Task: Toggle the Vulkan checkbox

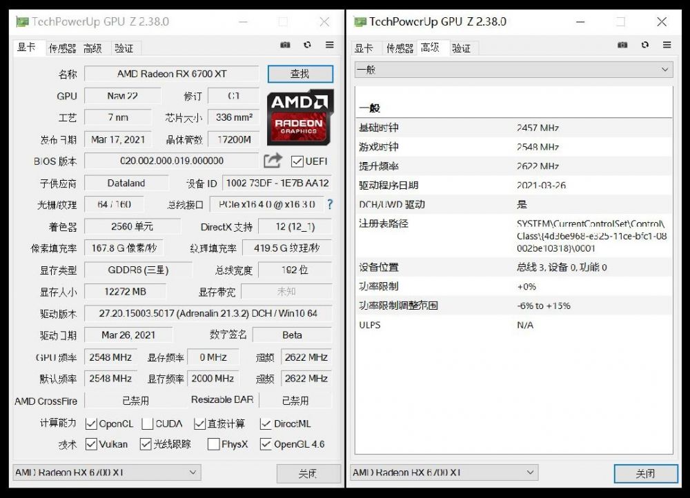Action: (x=91, y=444)
